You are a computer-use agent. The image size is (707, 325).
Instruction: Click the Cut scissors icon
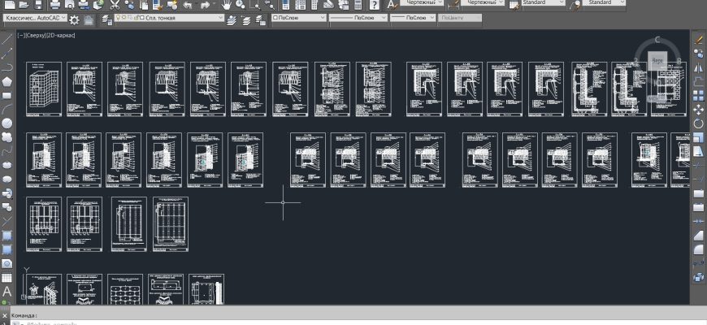115,4
